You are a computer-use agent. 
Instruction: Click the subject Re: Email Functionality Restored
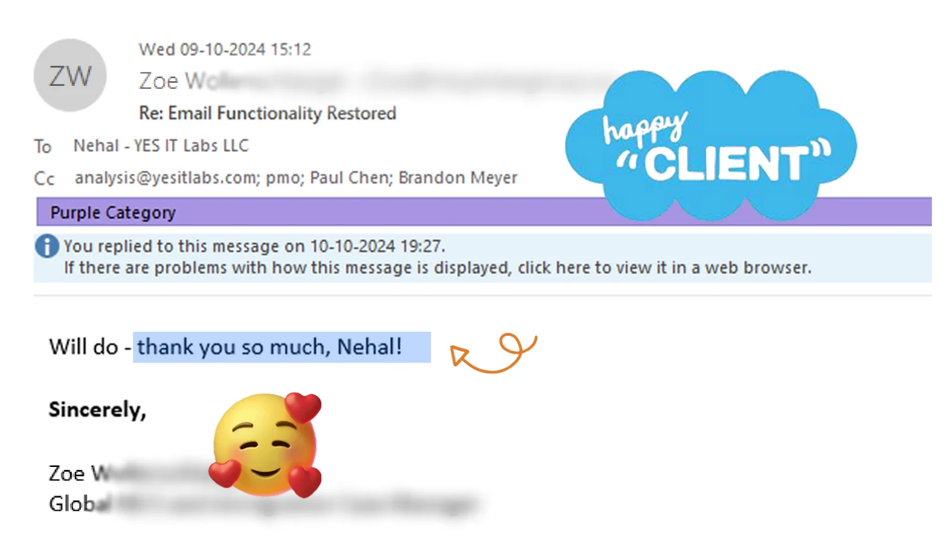tap(267, 113)
